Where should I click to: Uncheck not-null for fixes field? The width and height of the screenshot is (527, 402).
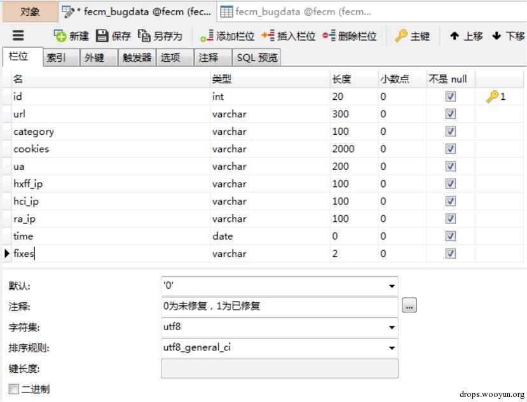(450, 253)
